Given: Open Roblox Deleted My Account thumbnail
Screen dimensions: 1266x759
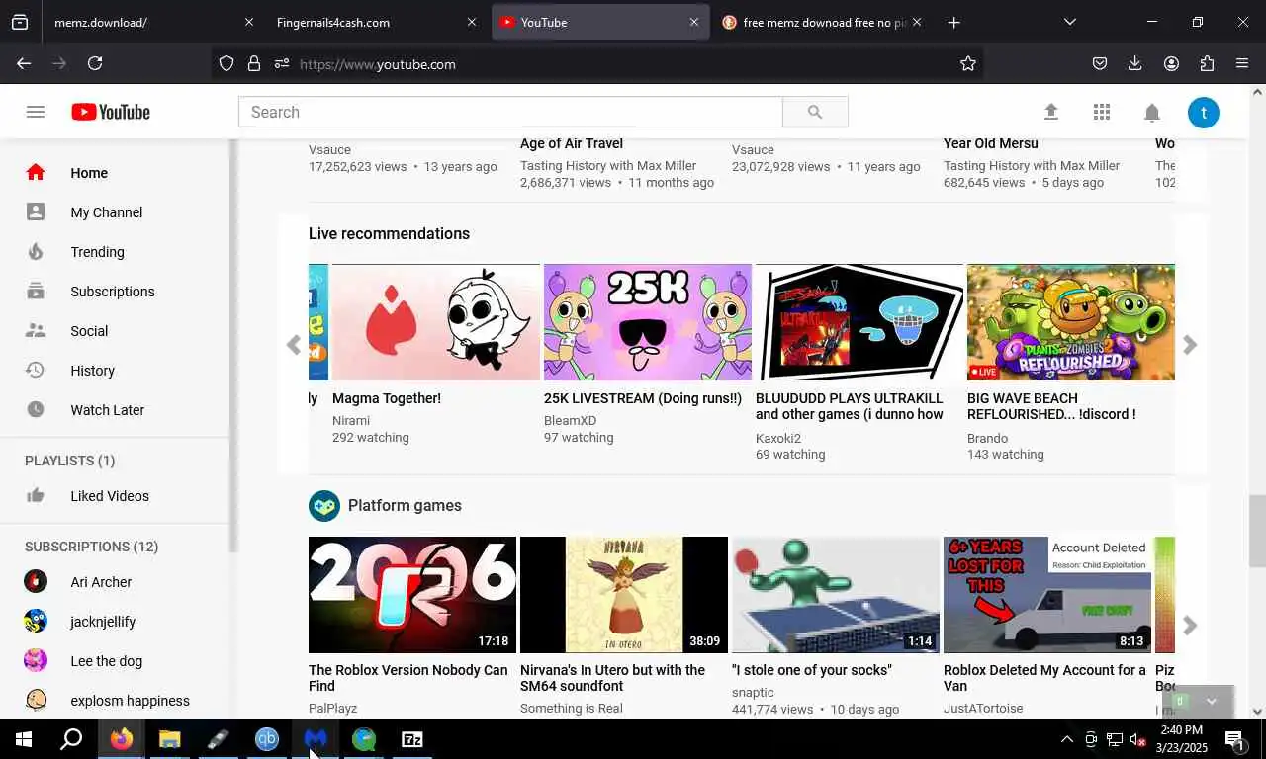Looking at the screenshot, I should click(1047, 595).
